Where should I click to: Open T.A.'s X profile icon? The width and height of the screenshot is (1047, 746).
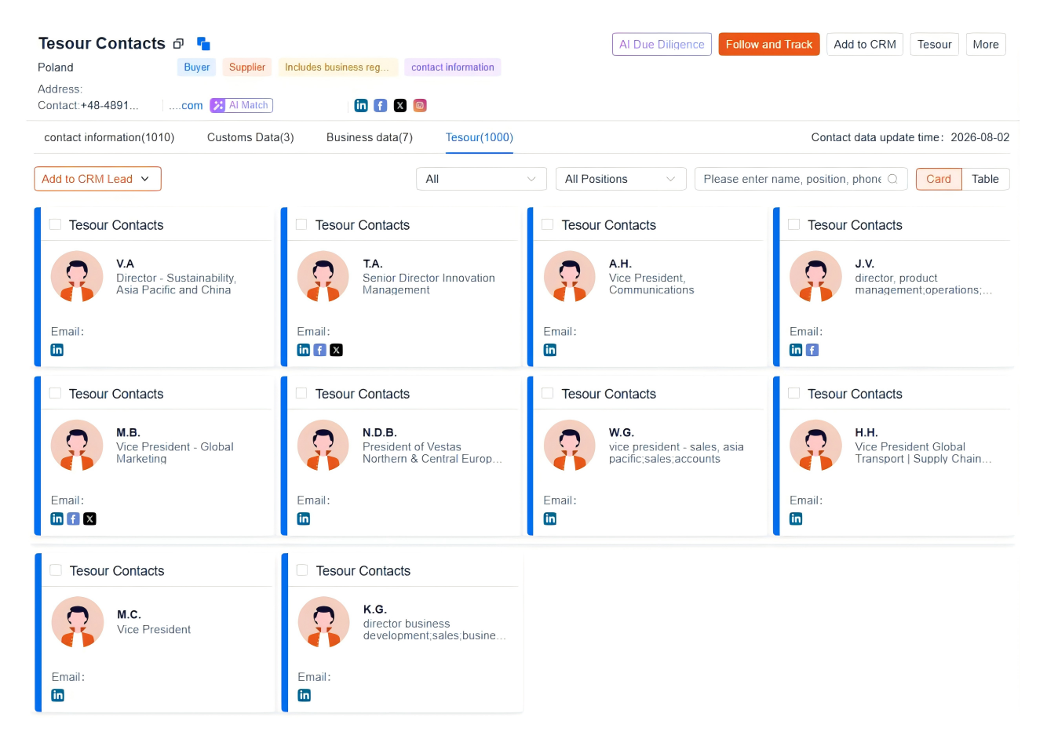coord(337,350)
